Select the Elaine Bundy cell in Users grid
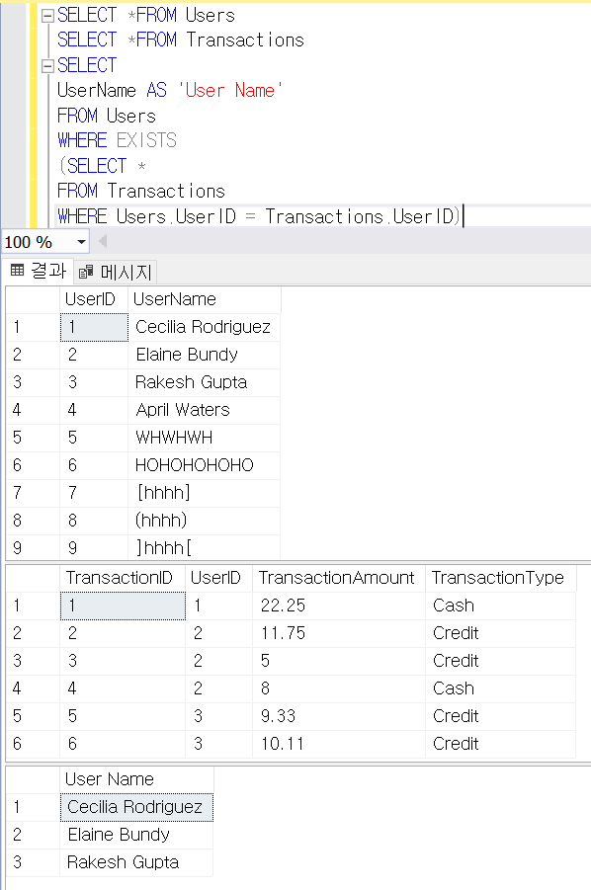Image resolution: width=591 pixels, height=890 pixels. [204, 355]
